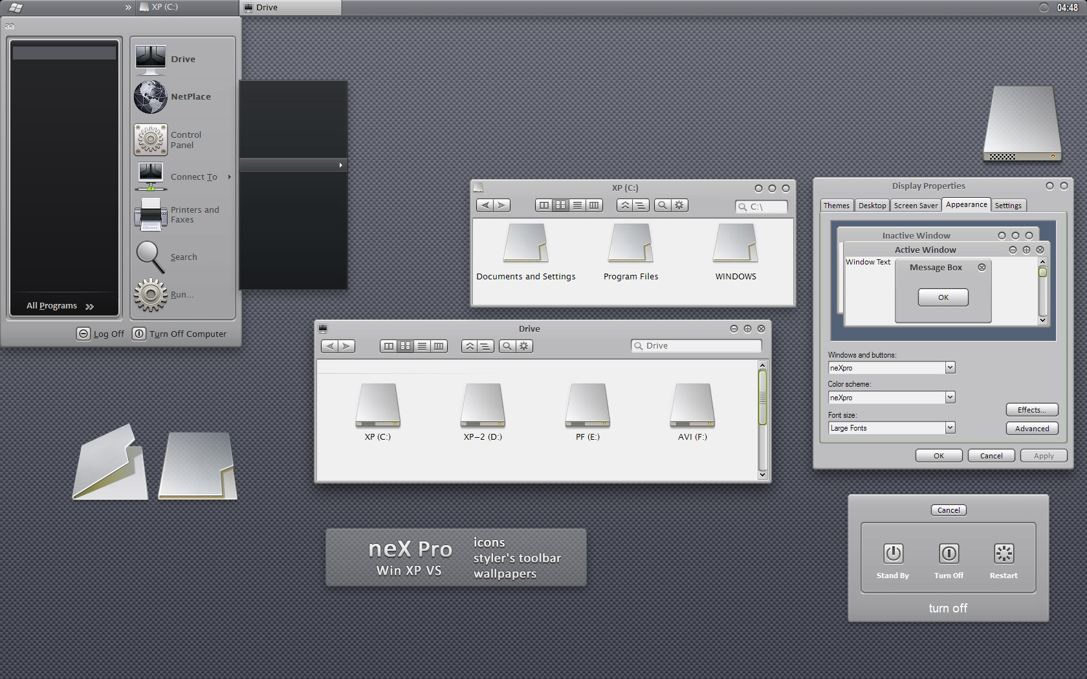This screenshot has height=679, width=1087.
Task: Click the scroll down arrow in Drive window
Action: click(x=762, y=475)
